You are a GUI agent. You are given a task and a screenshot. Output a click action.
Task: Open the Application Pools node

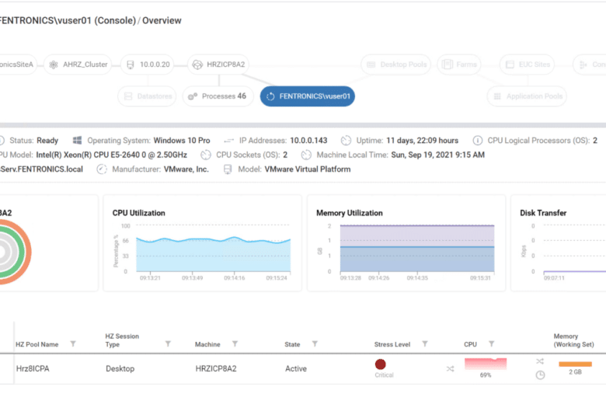tap(528, 96)
